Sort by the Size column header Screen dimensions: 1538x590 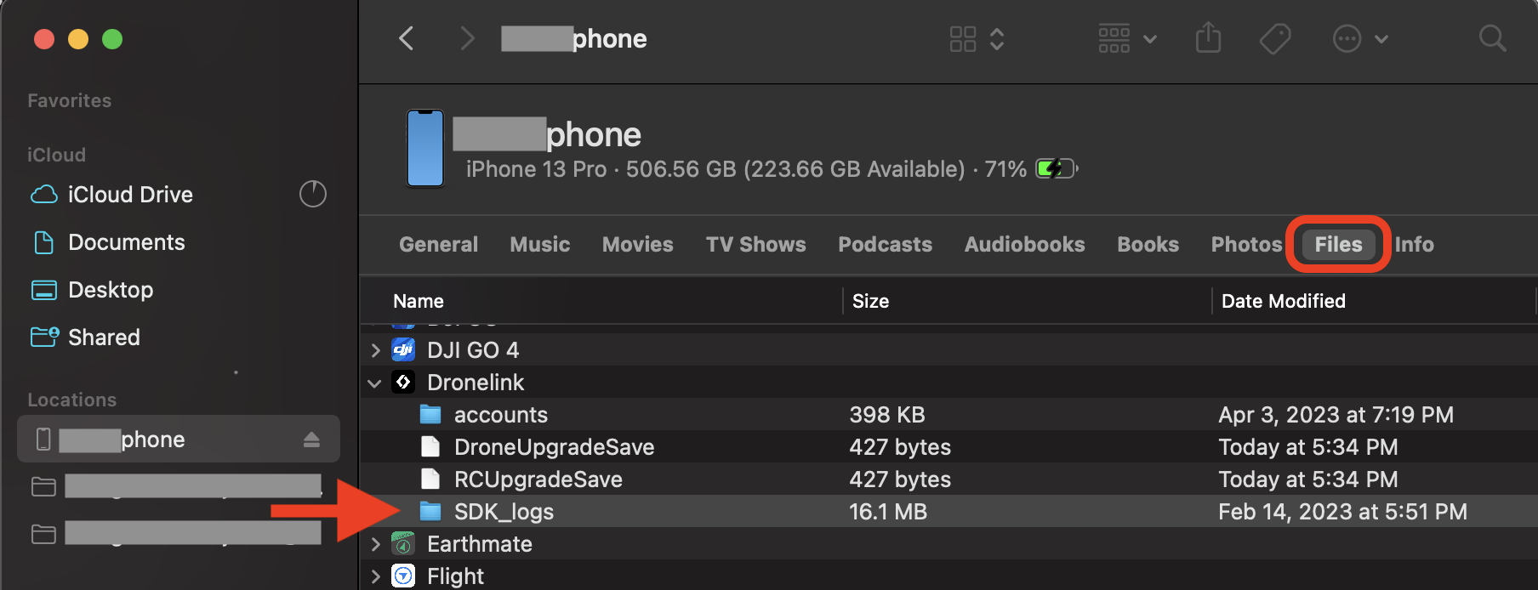(870, 301)
